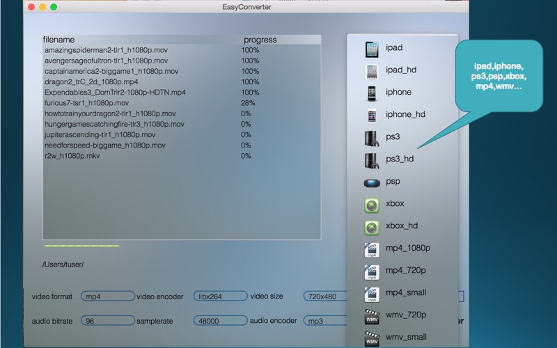557x348 pixels.
Task: Click the wmv_small WMV icon
Action: [372, 339]
